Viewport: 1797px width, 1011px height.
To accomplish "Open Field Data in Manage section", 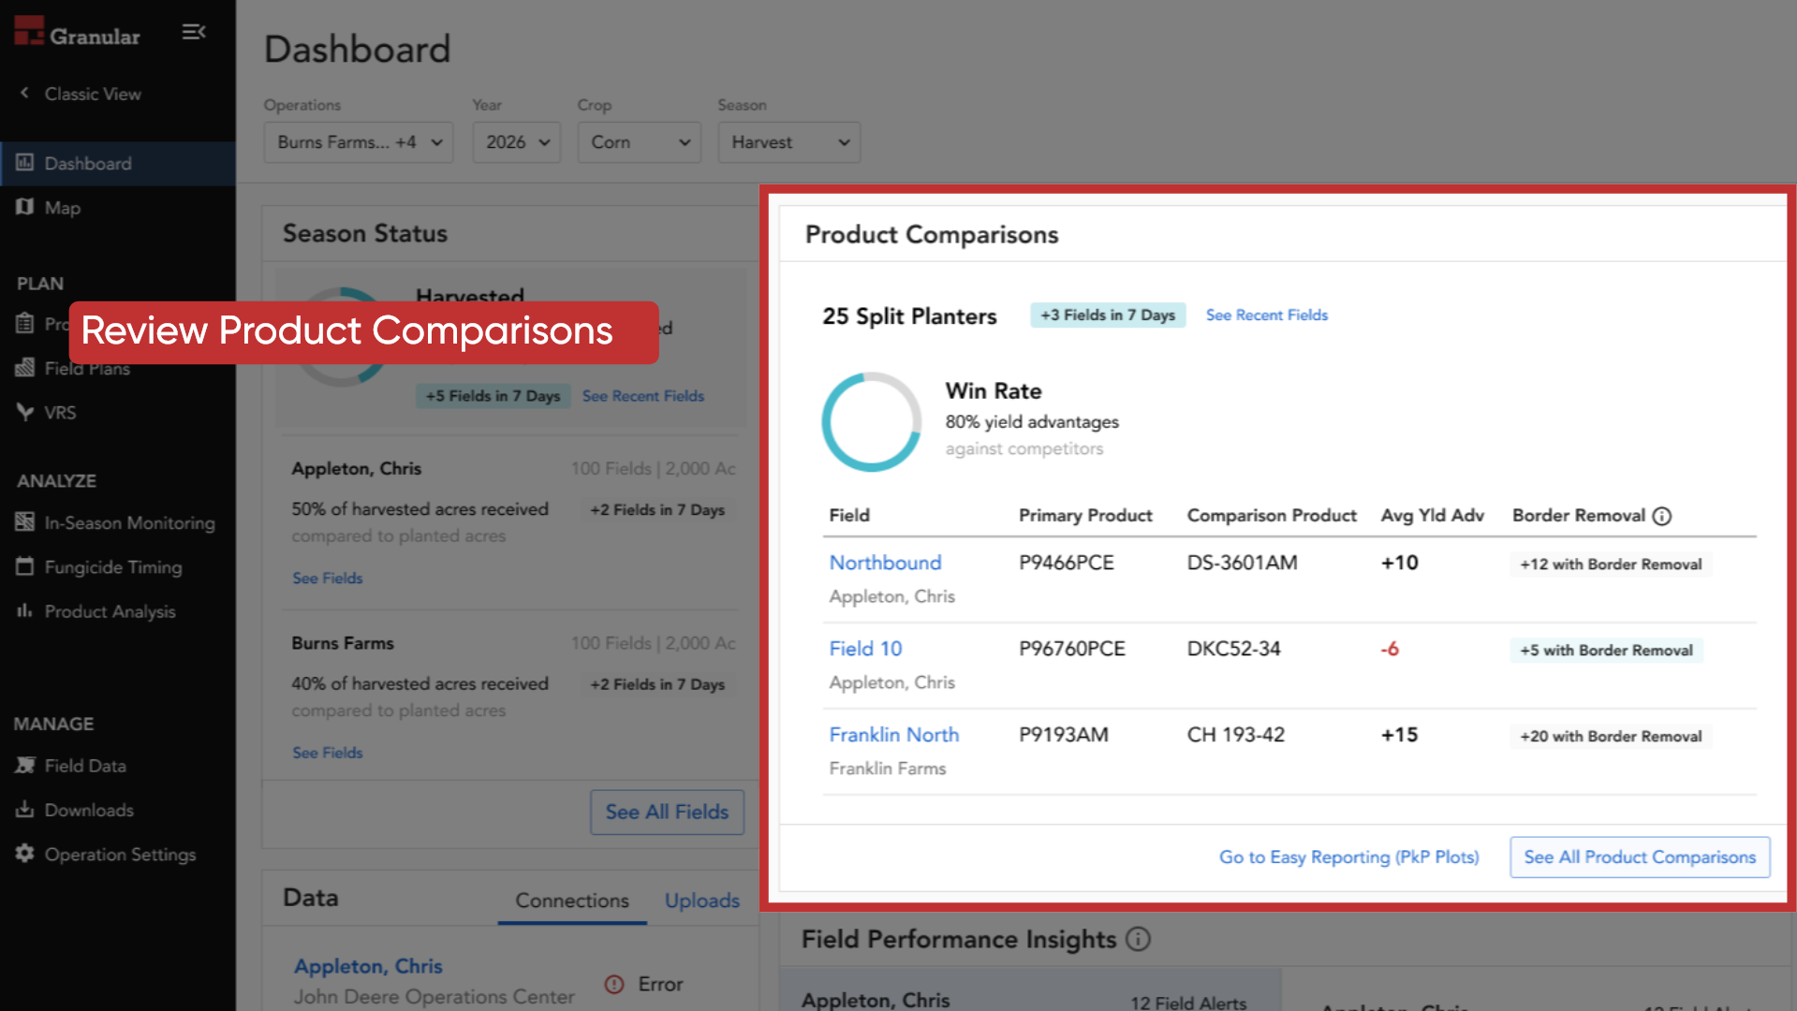I will click(84, 766).
